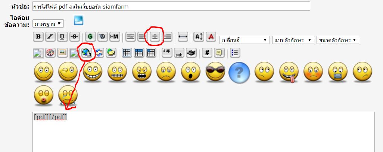This screenshot has height=152, width=383.
Task: Insert code block with # button
Action: pyautogui.click(x=207, y=53)
